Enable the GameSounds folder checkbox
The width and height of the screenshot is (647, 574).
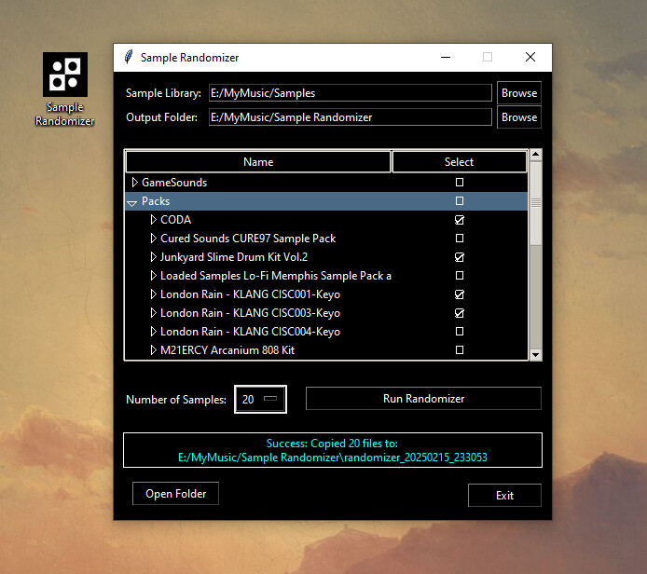[459, 183]
